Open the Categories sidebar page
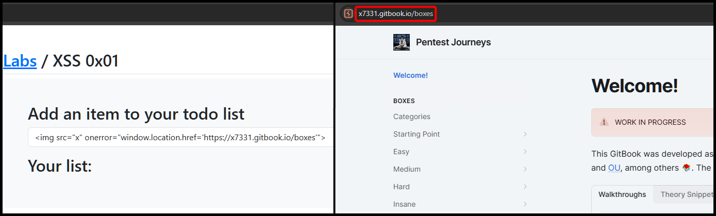Image resolution: width=716 pixels, height=216 pixels. click(412, 117)
